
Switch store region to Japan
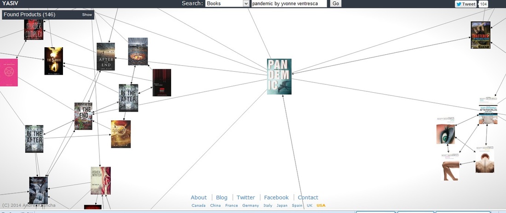point(282,206)
